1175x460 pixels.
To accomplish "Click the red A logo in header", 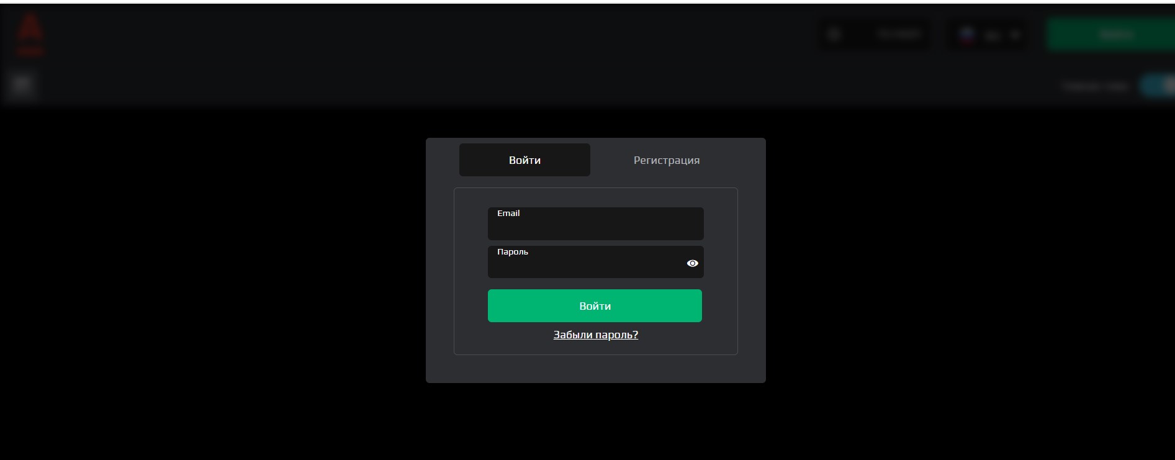I will point(30,34).
